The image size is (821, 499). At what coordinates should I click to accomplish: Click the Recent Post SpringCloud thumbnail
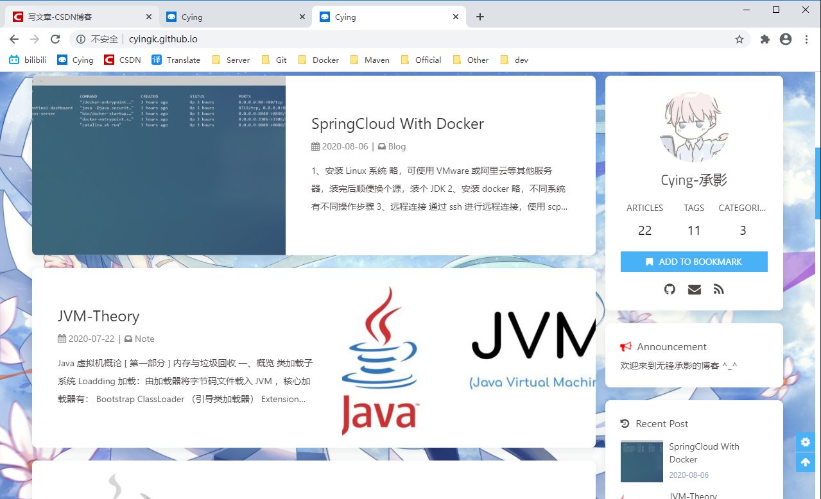pos(642,461)
